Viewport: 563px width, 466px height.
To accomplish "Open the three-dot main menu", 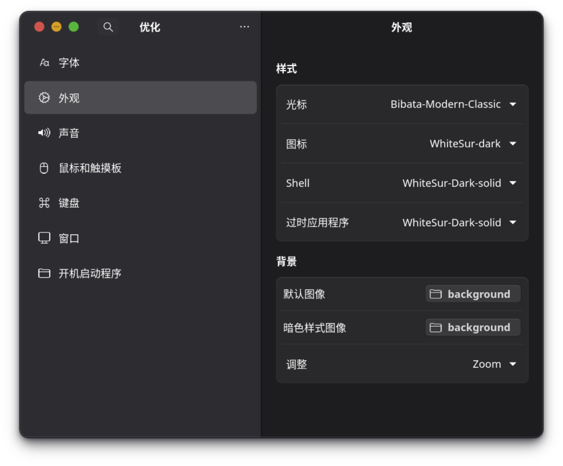I will (x=244, y=27).
